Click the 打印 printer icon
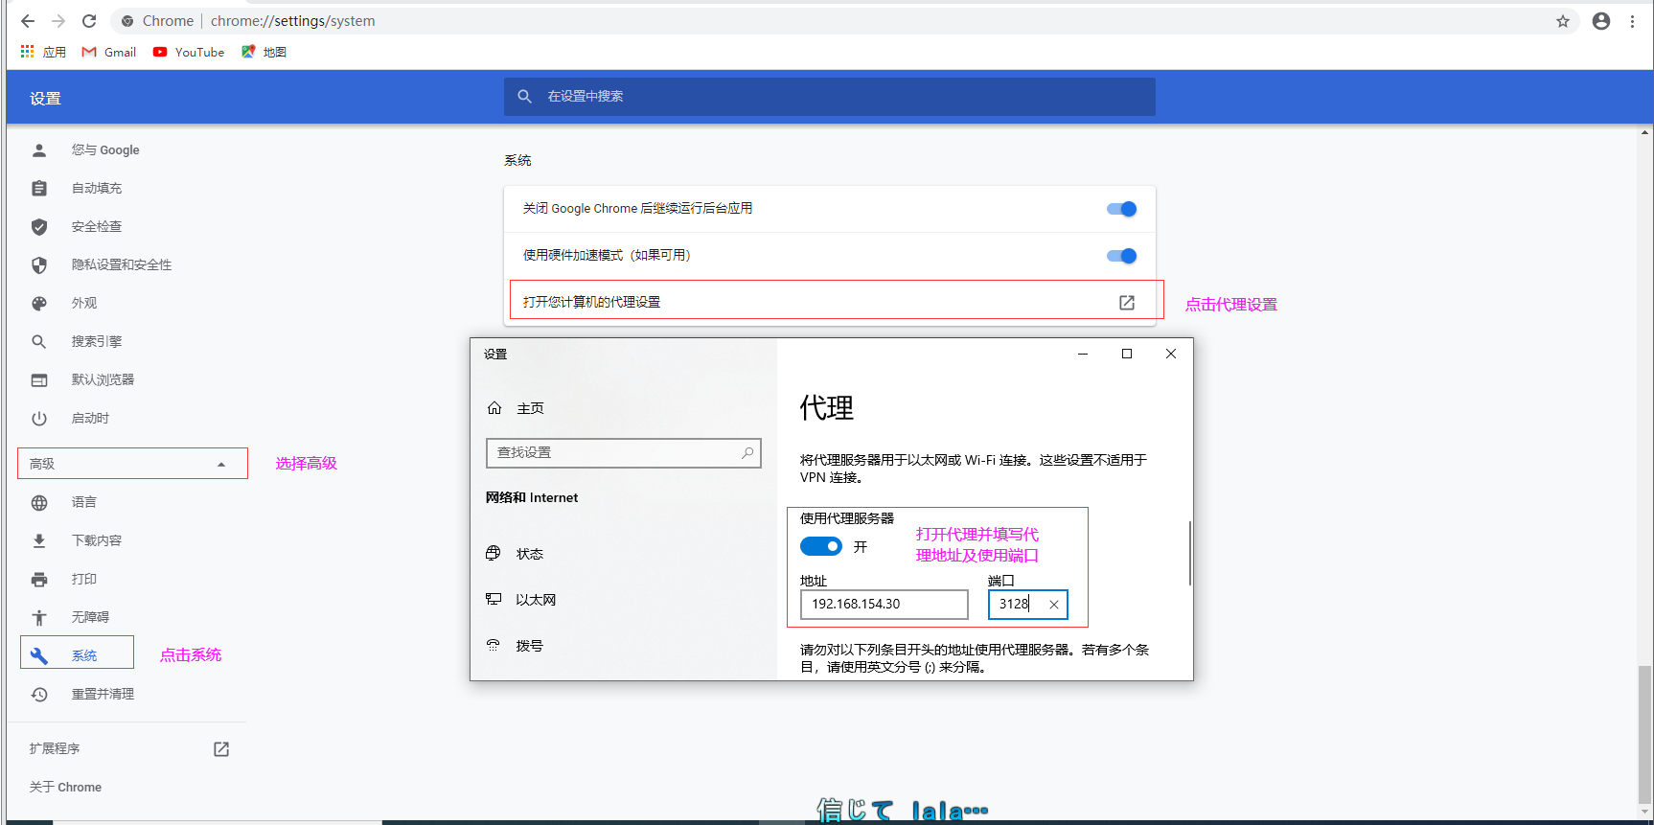 click(x=39, y=580)
